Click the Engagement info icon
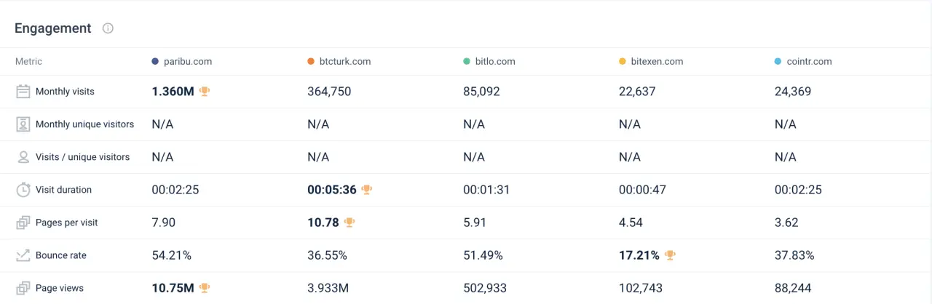 tap(108, 28)
